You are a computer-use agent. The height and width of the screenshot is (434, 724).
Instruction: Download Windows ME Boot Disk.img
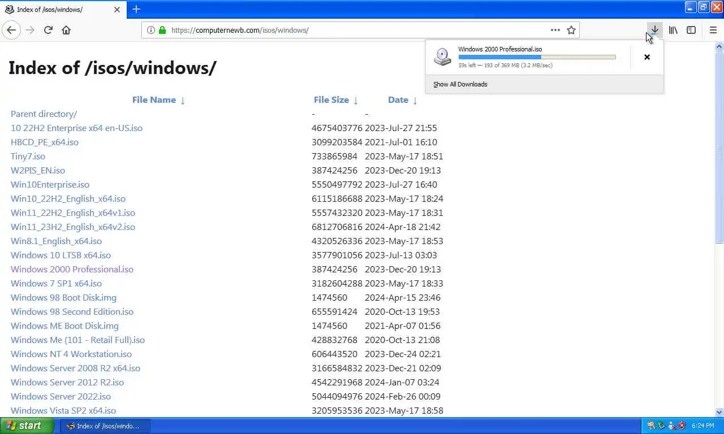(64, 325)
